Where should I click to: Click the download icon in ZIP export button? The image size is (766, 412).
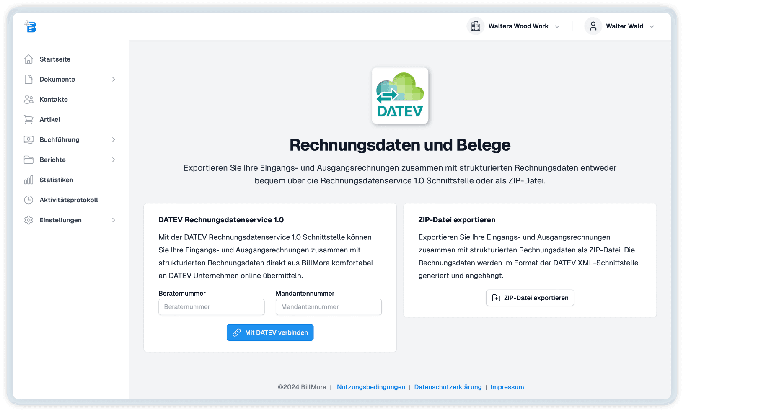[496, 298]
